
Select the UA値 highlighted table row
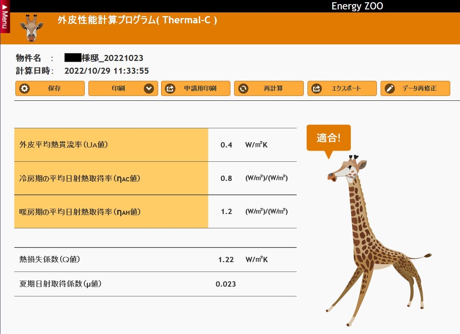[111, 145]
